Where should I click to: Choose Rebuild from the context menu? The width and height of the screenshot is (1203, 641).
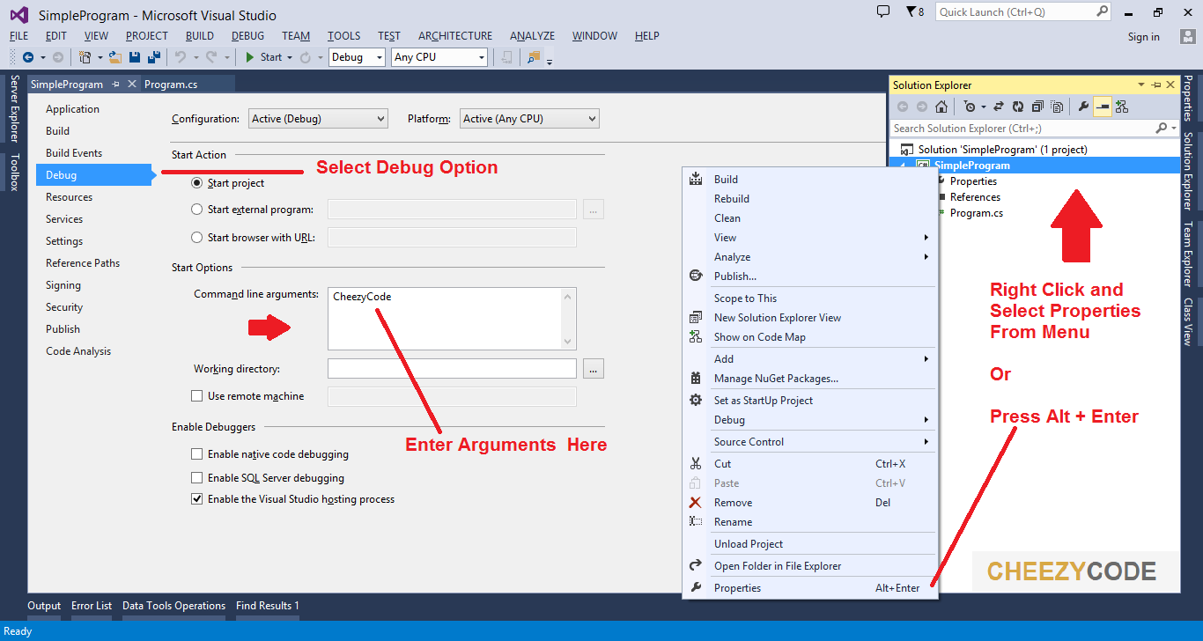coord(810,199)
